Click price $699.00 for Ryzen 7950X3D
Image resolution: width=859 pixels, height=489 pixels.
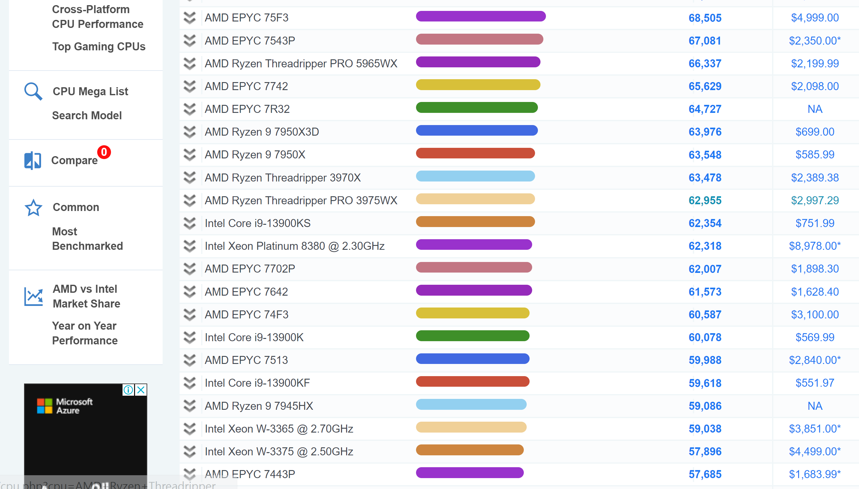tap(815, 132)
